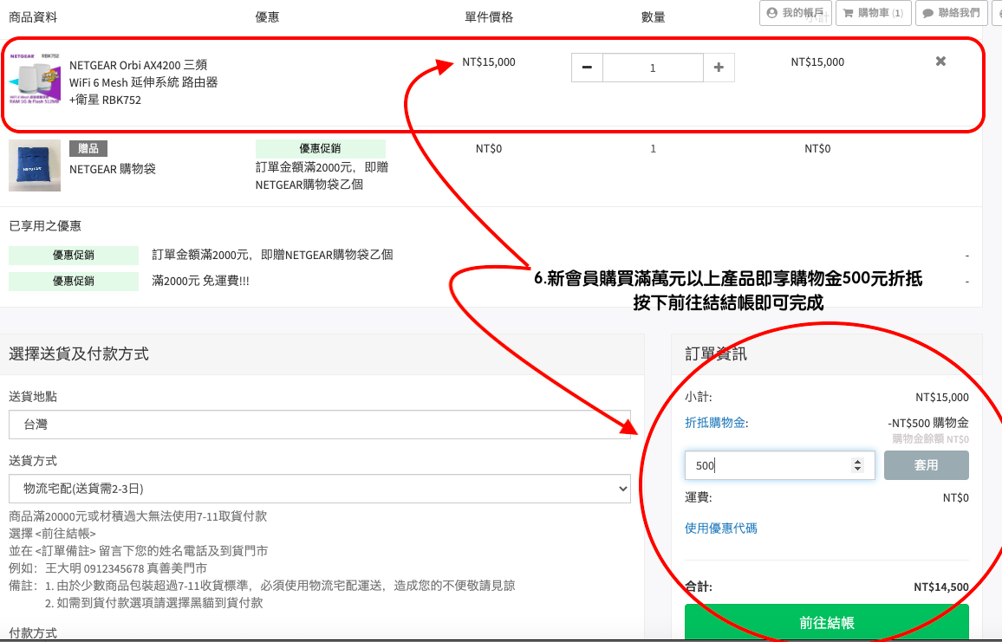Viewport: 1002px width, 642px height.
Task: Click the 使用優惠代碼 coupon code link
Action: tap(720, 528)
